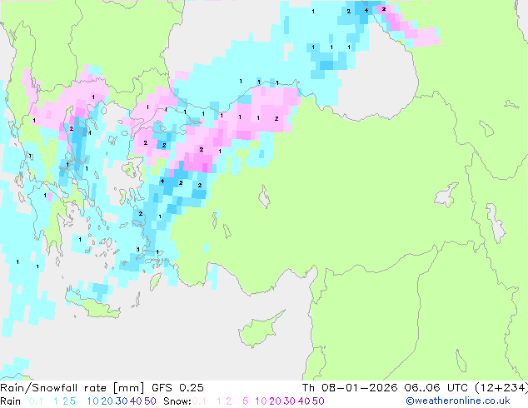Screen dimensions: 528x408
Task: Select the Snow legend value 5
Action: (246, 401)
